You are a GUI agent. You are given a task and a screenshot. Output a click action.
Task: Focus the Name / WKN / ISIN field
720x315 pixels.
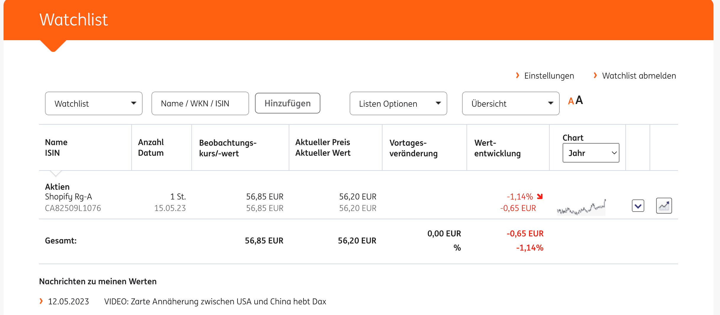tap(200, 103)
